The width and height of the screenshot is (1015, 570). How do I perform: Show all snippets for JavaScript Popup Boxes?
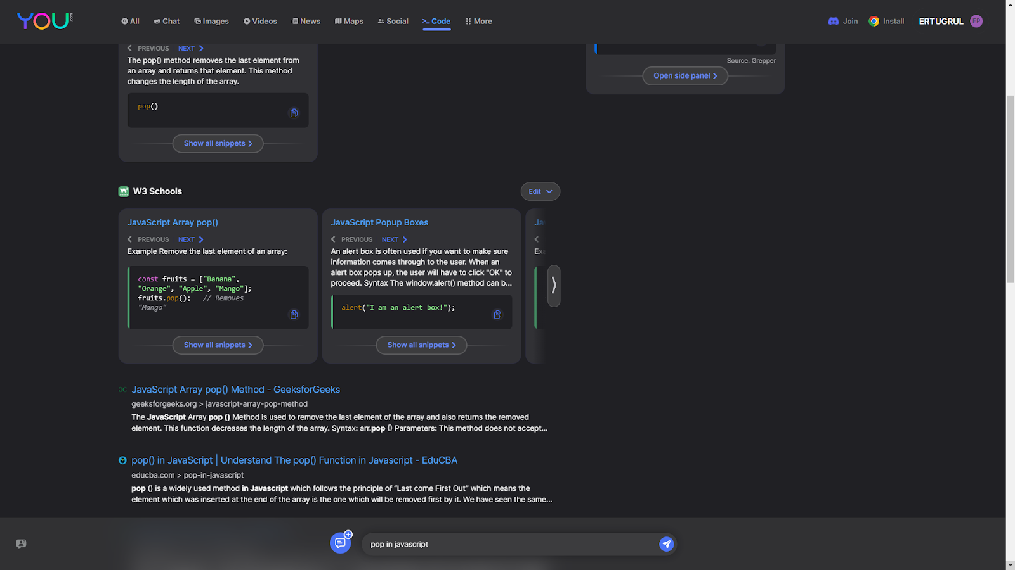(x=422, y=345)
